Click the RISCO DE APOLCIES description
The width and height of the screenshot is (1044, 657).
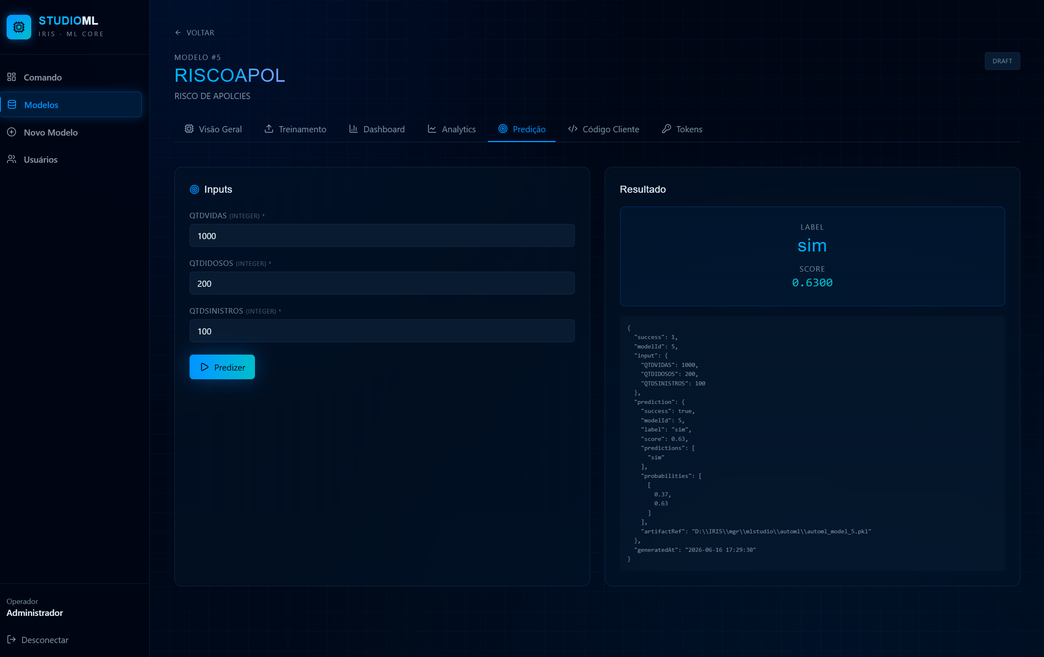[x=213, y=96]
